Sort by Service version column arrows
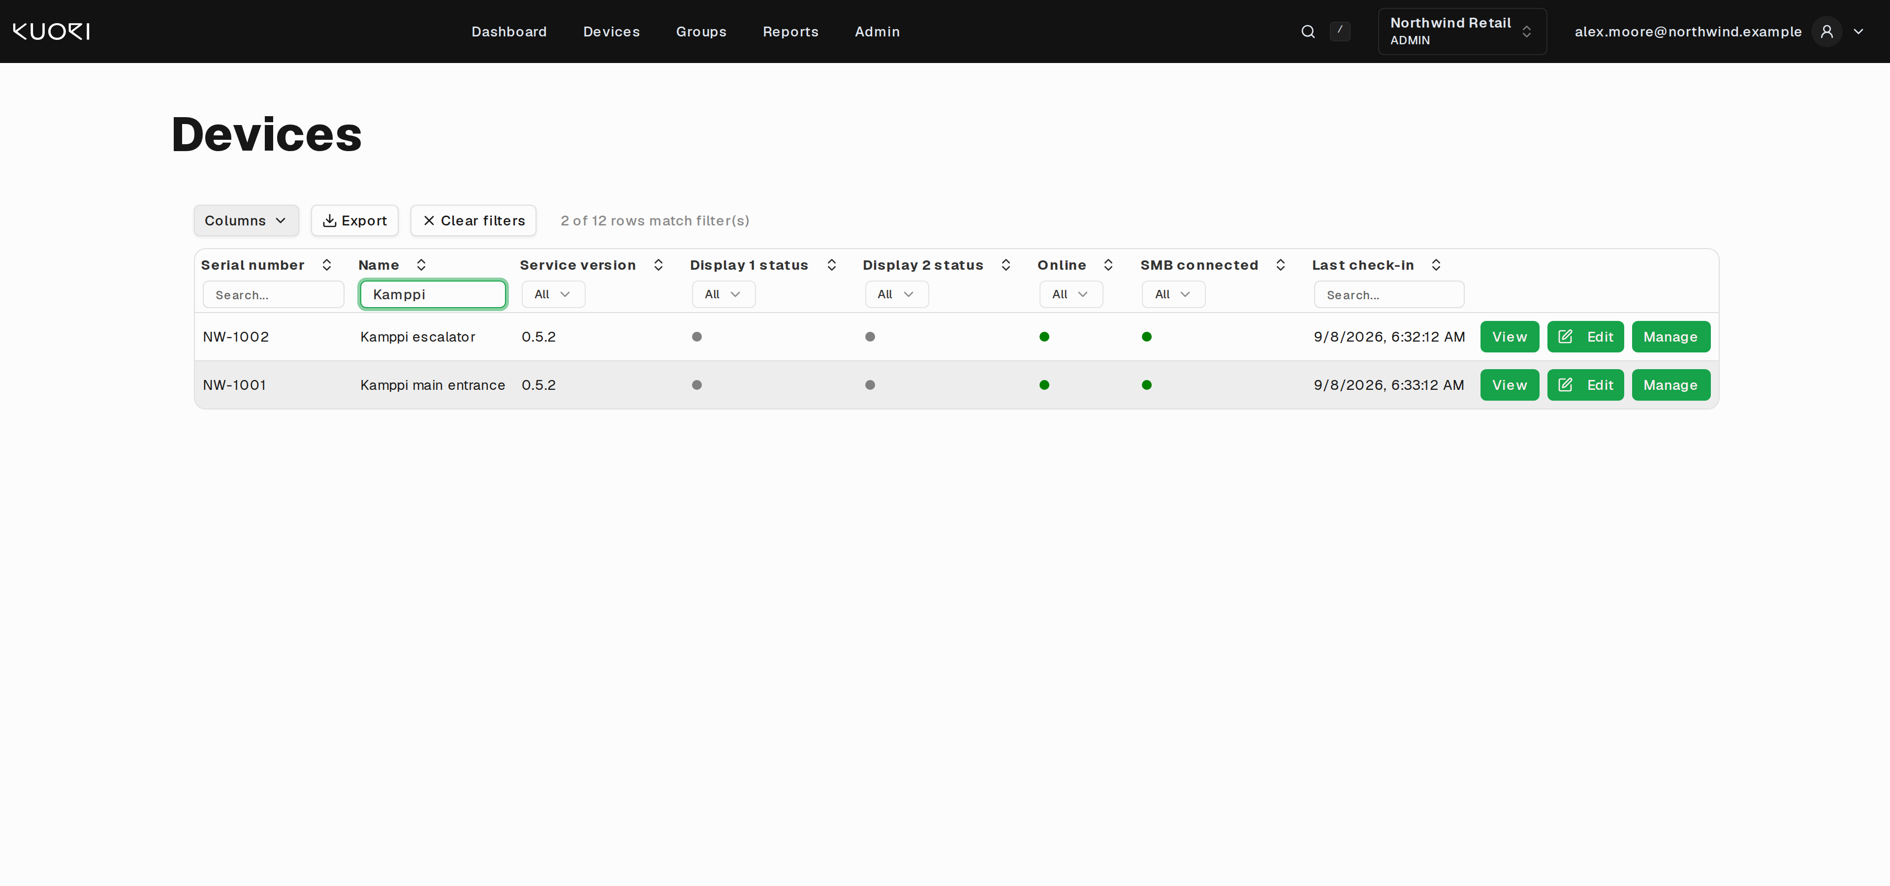Image resolution: width=1890 pixels, height=886 pixels. pos(658,265)
